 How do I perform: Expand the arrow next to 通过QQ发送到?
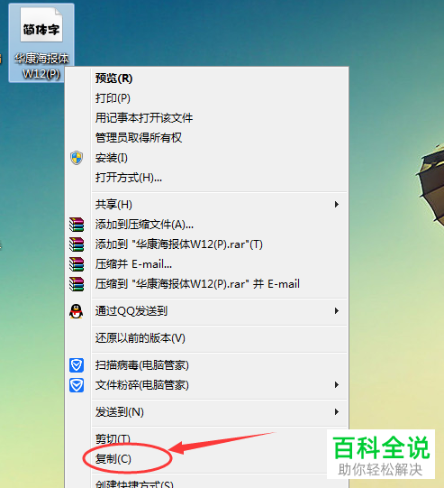tap(337, 311)
